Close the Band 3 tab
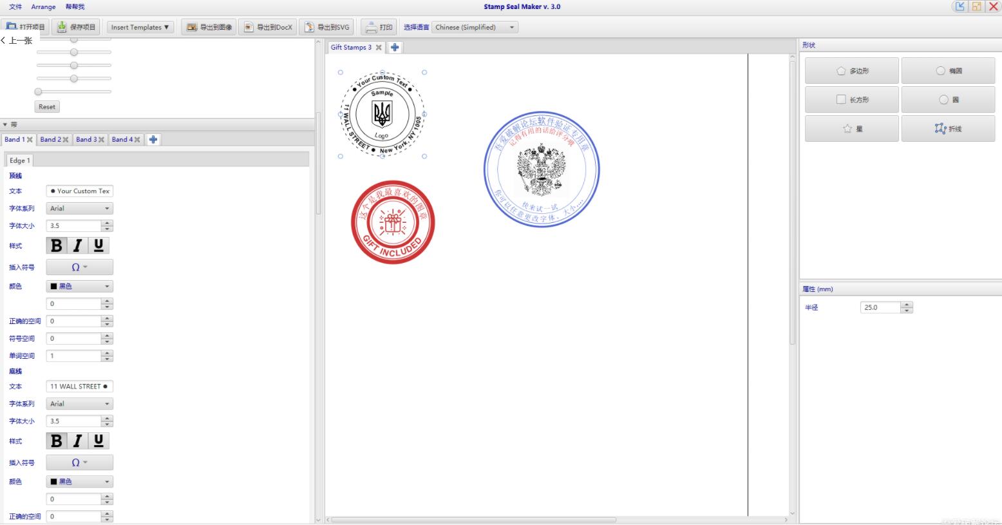Viewport: 1002px width, 525px height. point(101,140)
